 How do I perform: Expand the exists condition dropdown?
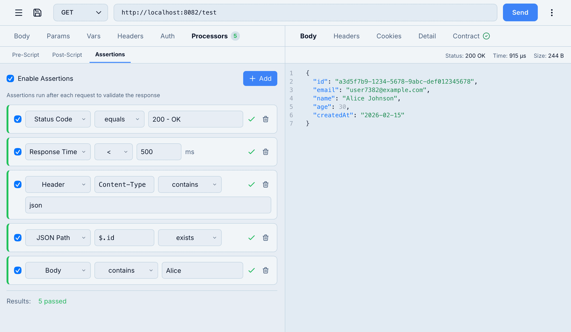pyautogui.click(x=190, y=238)
